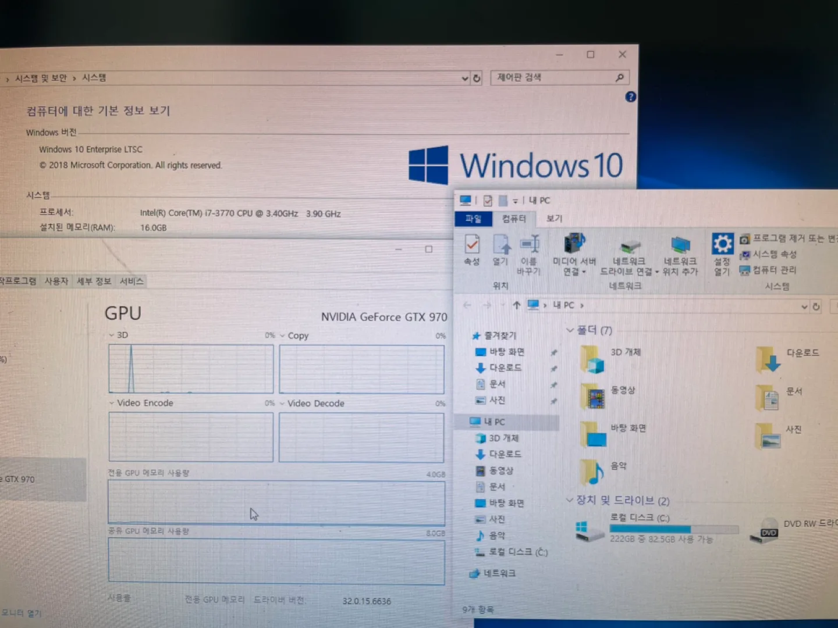Viewport: 838px width, 628px height.
Task: Click 전용 GPU 메모리 사용량 graph
Action: pyautogui.click(x=276, y=502)
